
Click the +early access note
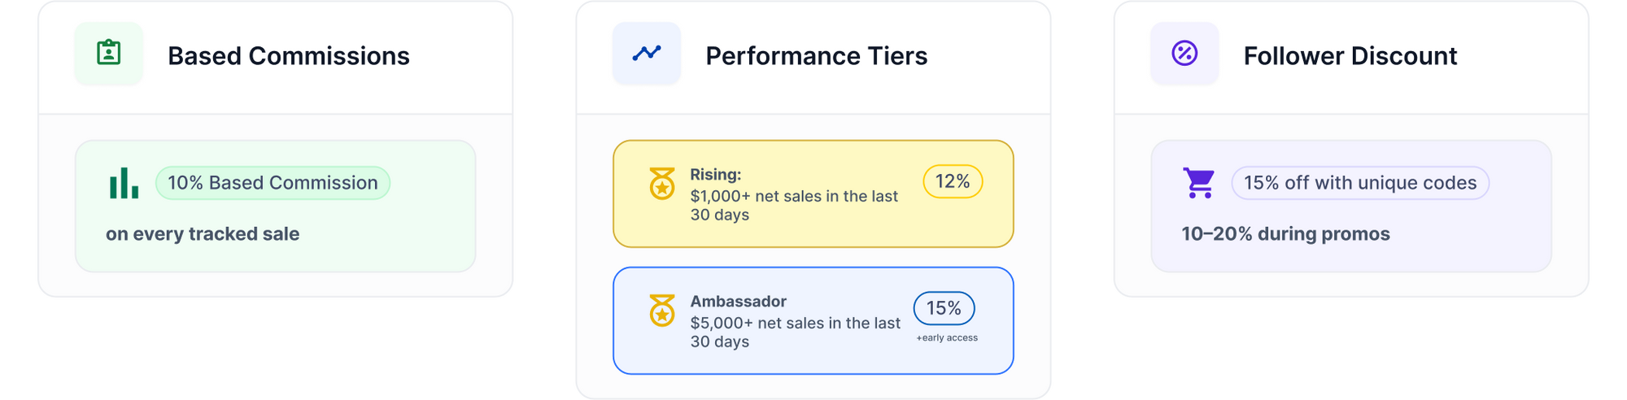947,337
